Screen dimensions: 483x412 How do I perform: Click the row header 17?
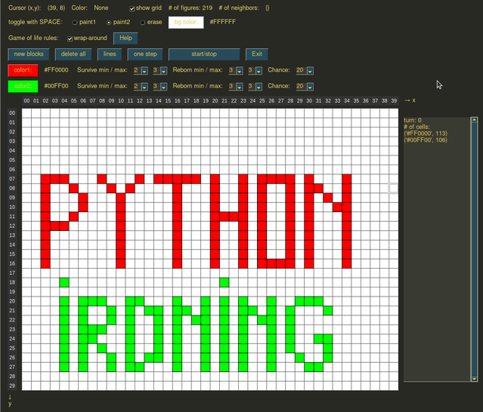point(12,273)
